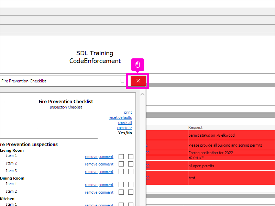Image resolution: width=275 pixels, height=206 pixels.
Task: Select 'permit status on 78 elkwood' request
Action: coord(211,135)
